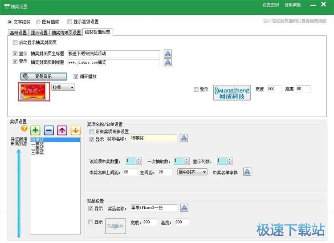Adjust 该奖项中奖数量 spinner arrows
The height and width of the screenshot is (243, 334).
(138, 161)
